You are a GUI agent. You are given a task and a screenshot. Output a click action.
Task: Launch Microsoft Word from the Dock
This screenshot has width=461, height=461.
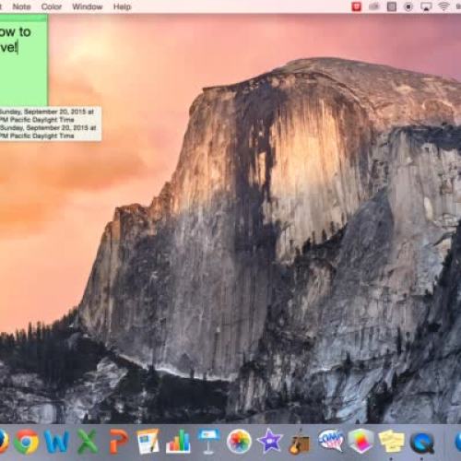click(57, 442)
